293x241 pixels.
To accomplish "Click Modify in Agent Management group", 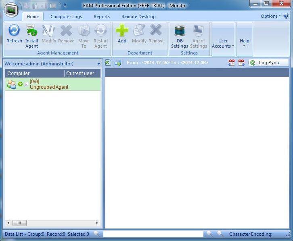I will [x=48, y=34].
